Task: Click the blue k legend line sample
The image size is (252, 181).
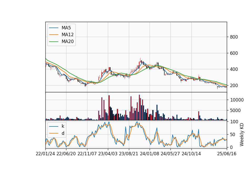Action: pyautogui.click(x=54, y=126)
